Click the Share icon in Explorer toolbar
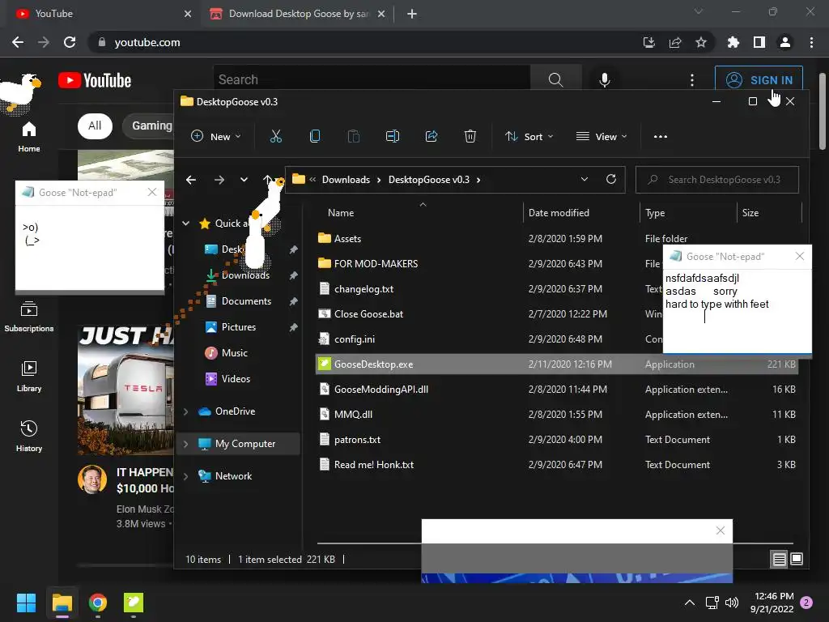This screenshot has width=829, height=622. point(432,136)
